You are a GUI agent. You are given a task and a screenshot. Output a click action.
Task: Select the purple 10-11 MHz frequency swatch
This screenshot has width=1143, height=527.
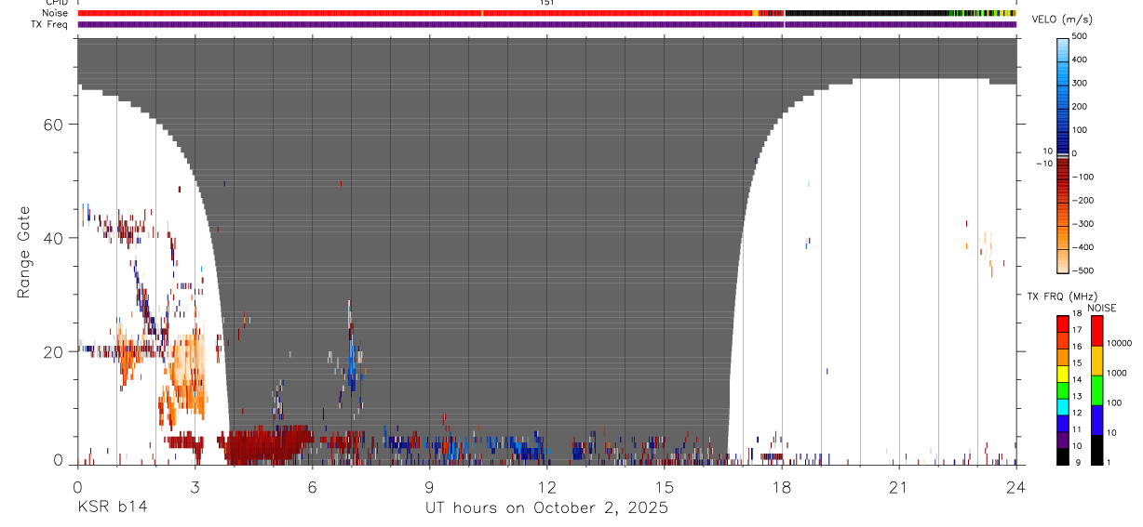pos(1063,440)
